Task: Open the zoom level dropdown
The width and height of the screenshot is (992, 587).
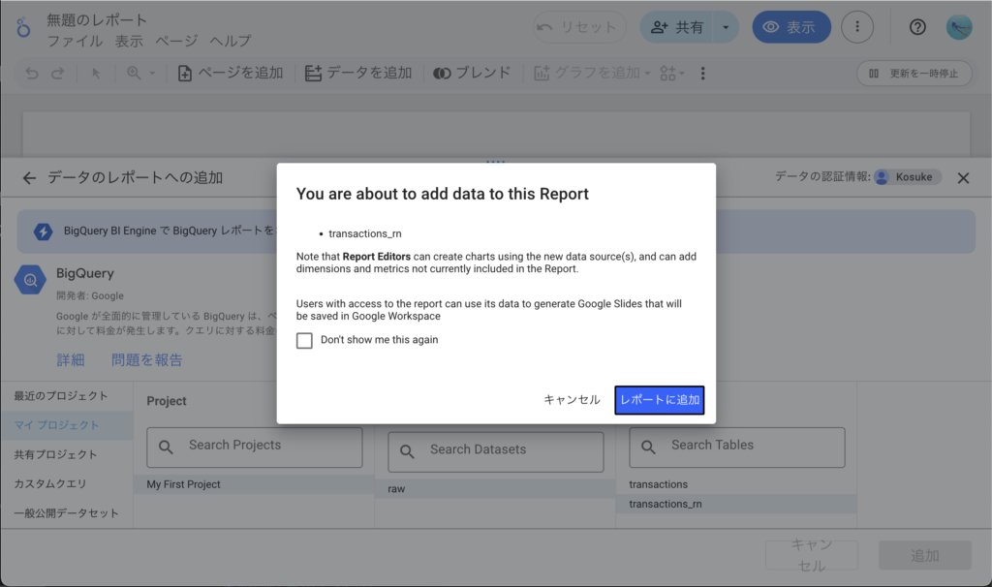Action: 140,74
